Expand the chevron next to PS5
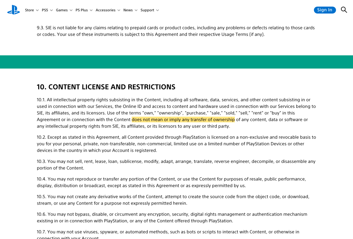Image resolution: width=353 pixels, height=239 pixels. 51,10
